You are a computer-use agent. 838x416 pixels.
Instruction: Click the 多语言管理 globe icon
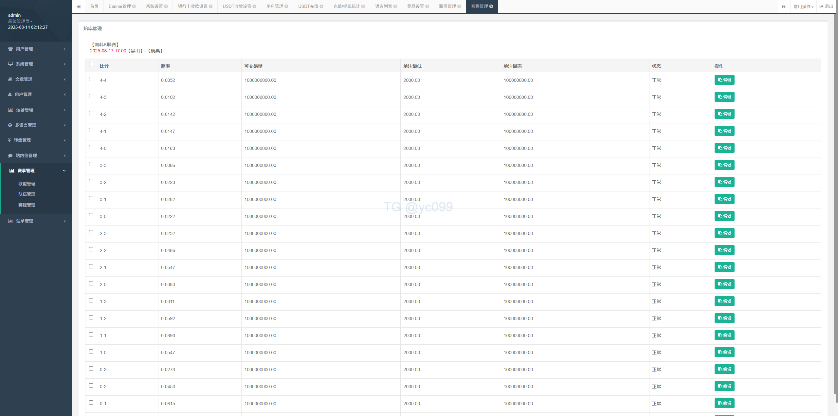click(x=10, y=125)
